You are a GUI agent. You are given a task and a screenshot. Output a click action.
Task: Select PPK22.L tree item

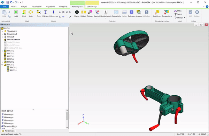(x=9, y=54)
